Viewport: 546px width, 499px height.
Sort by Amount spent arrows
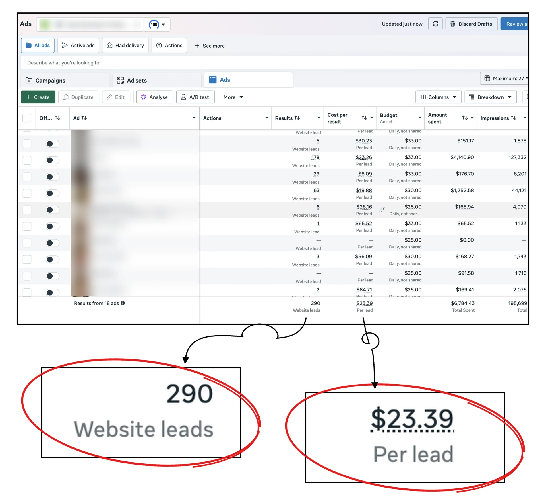[x=465, y=118]
